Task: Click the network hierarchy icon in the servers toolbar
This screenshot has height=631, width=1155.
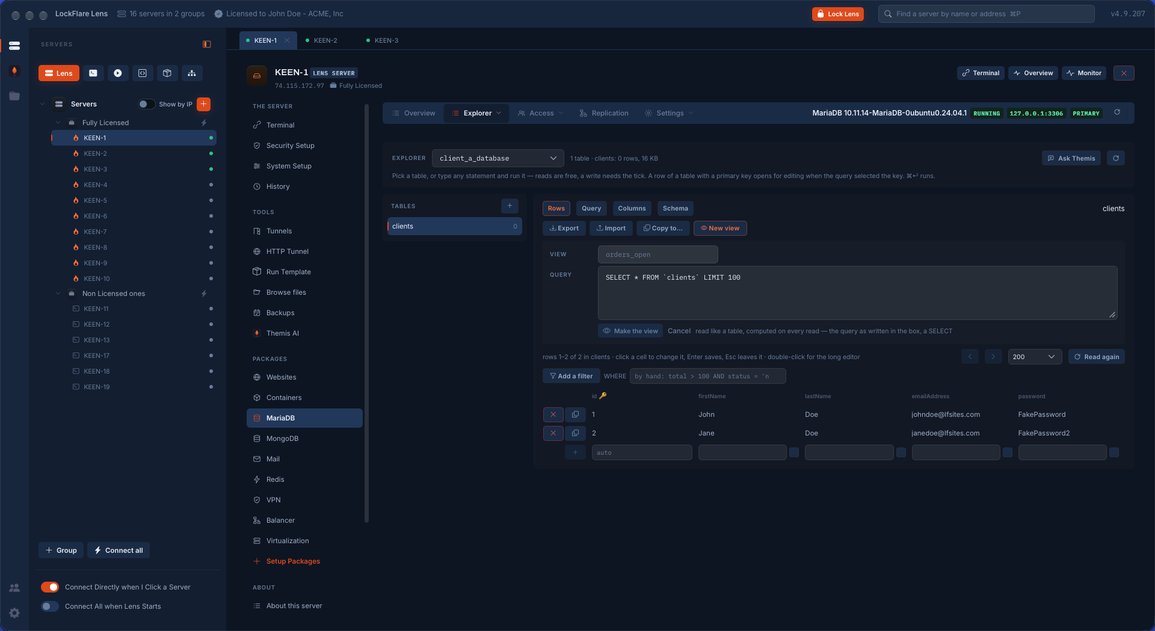Action: [x=192, y=73]
